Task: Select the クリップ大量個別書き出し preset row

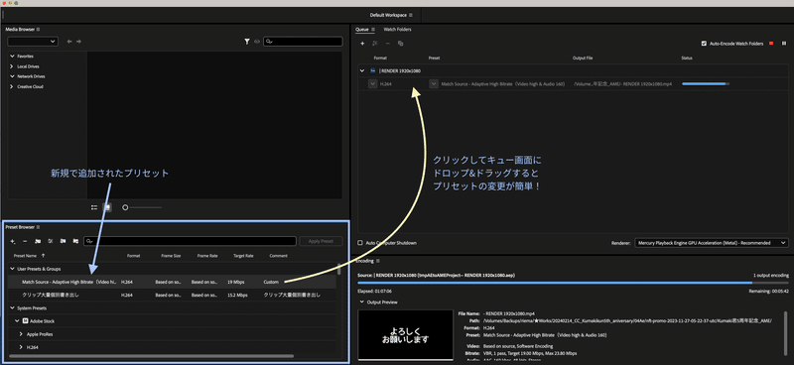Action: pyautogui.click(x=172, y=295)
